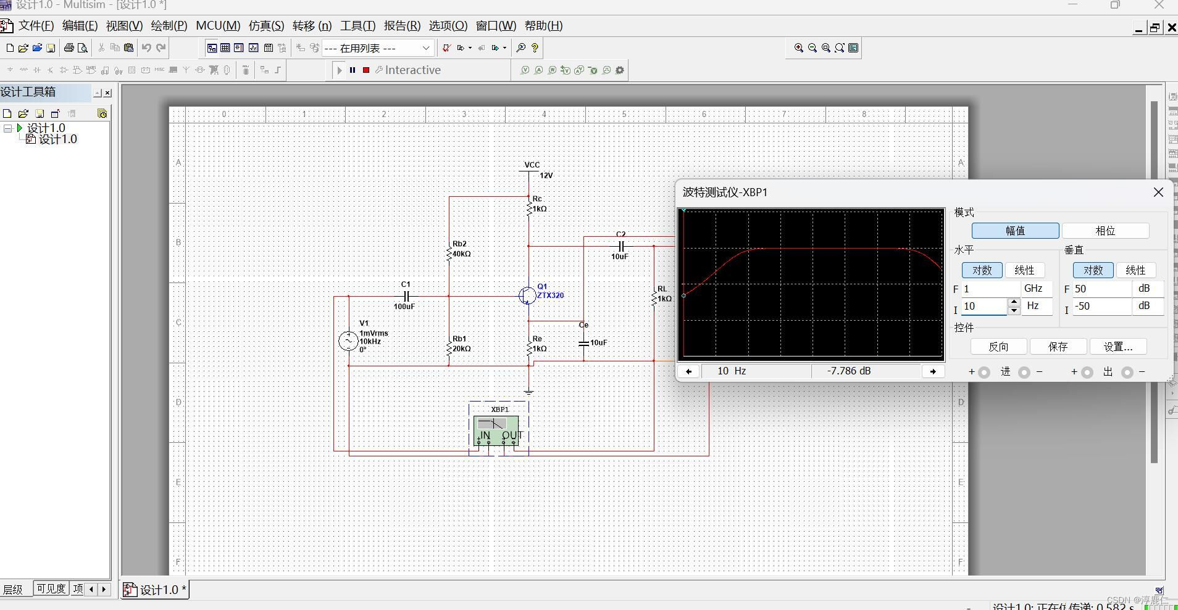Select 线性 horizontal scale in the Bode plotter
Image resolution: width=1178 pixels, height=610 pixels.
pos(1026,270)
